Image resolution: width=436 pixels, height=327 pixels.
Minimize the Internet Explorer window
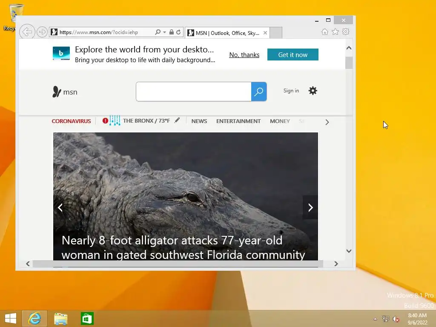317,20
